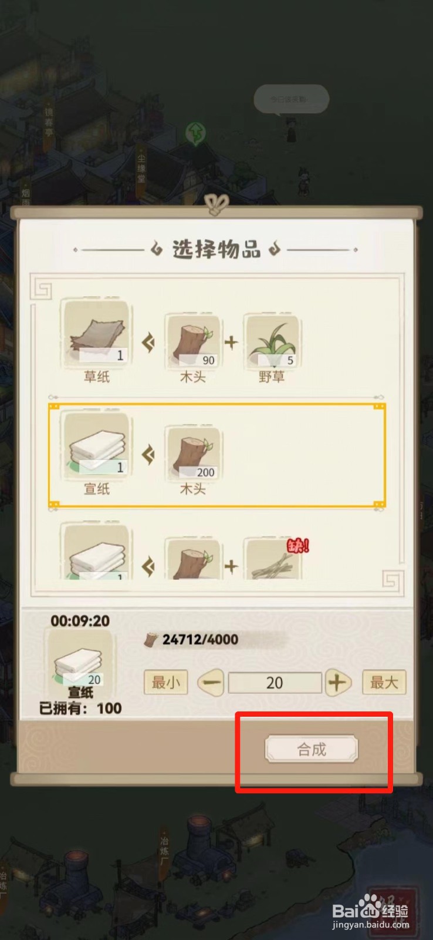The width and height of the screenshot is (433, 940).
Task: Select the third recipe's 宣纸 icon
Action: click(x=97, y=552)
